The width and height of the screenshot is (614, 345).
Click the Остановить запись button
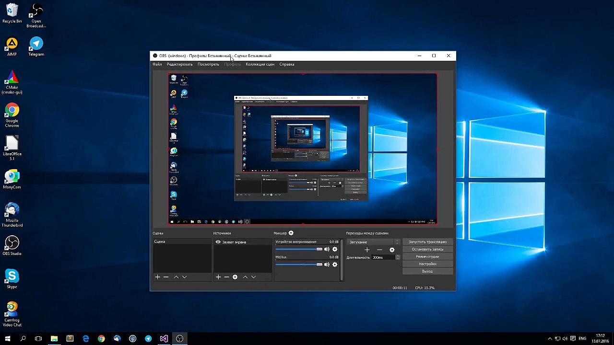(427, 249)
